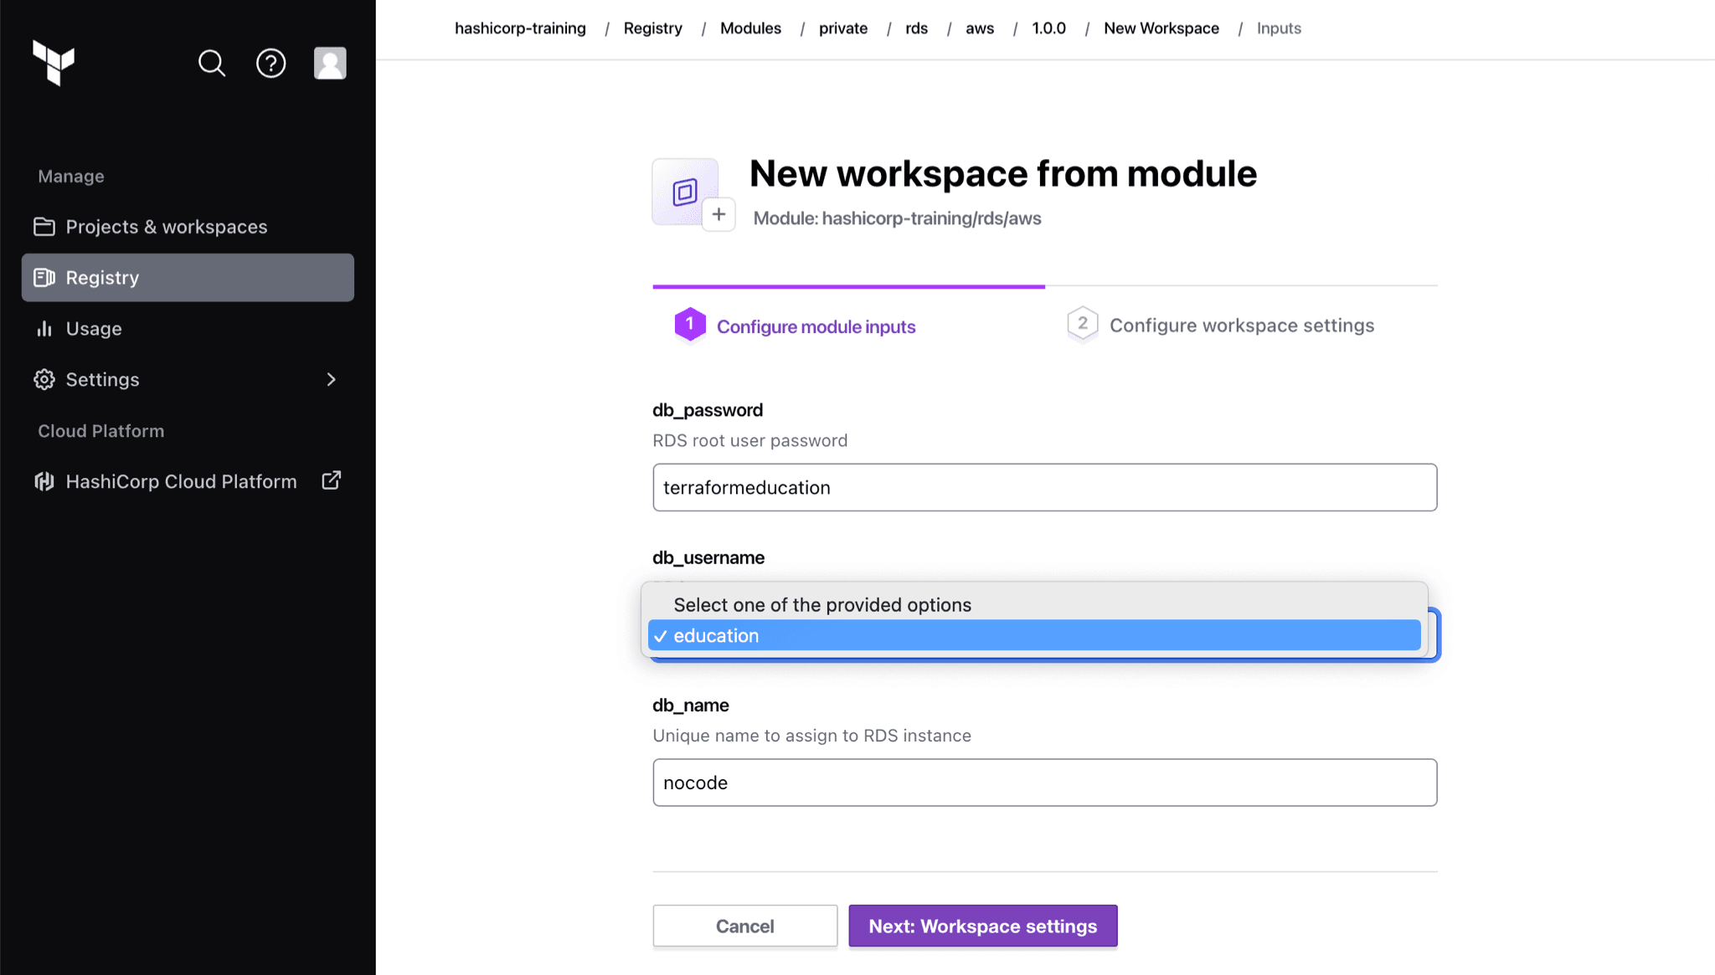Click the folder icon beside Projects & workspaces
The height and width of the screenshot is (975, 1715).
tap(44, 227)
